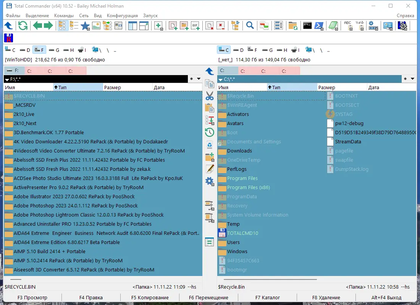
Task: Click F7 Каталог button
Action: pos(268,297)
